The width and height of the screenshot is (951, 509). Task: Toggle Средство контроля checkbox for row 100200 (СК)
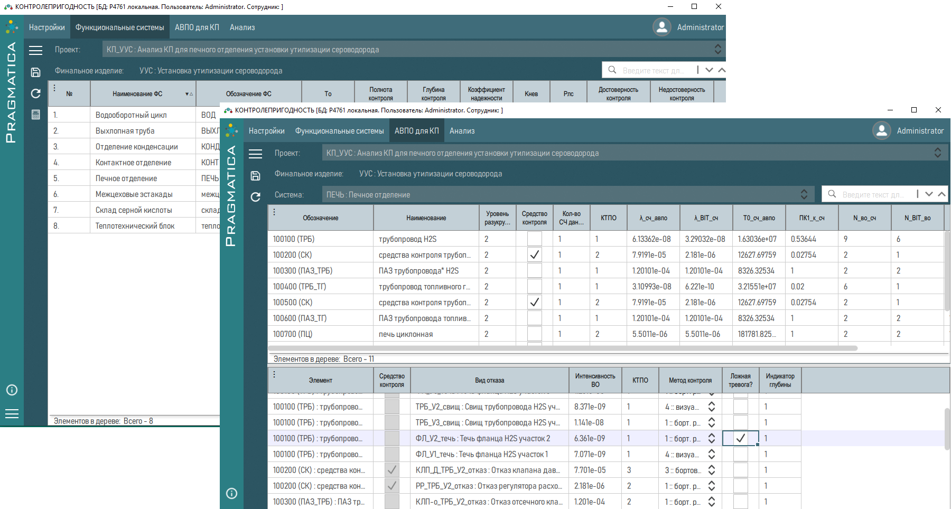coord(534,255)
